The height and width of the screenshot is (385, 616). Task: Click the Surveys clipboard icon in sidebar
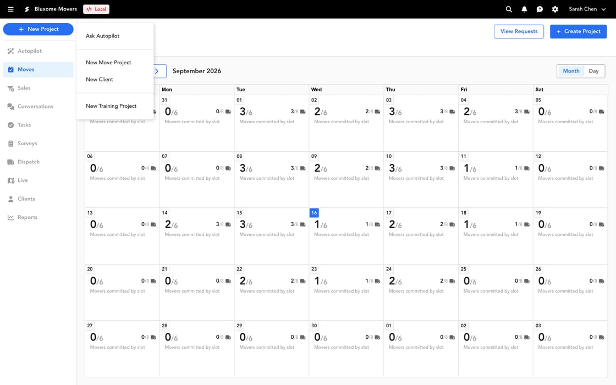coord(10,144)
